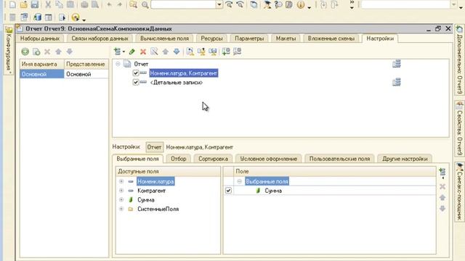This screenshot has height=261, width=465.
Task: Switch to Наборы данных tab
Action: [40, 38]
